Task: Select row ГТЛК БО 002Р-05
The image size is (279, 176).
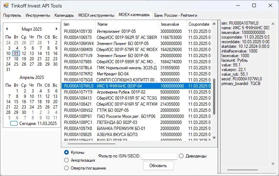Action: [x=136, y=110]
